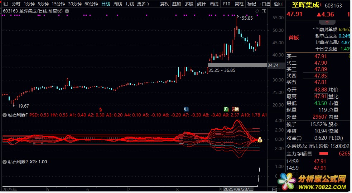This screenshot has width=352, height=193.
Task: Click the money bag signal icon
Action: (260, 140)
